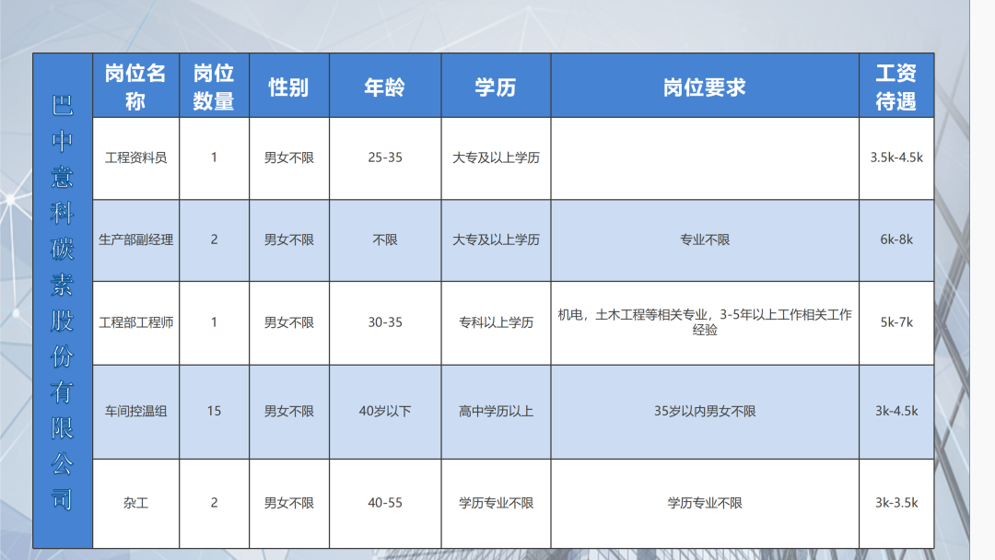Select quantity 1 in the 工程资料员 row
The image size is (995, 560).
214,157
